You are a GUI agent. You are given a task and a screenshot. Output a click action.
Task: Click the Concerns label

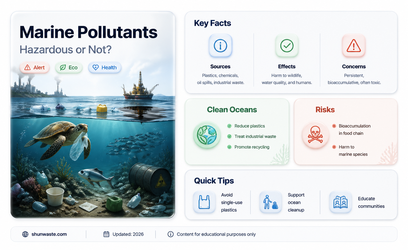click(354, 67)
